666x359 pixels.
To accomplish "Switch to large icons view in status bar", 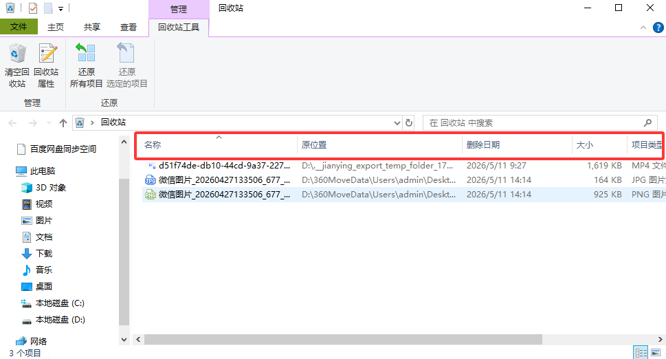I will pos(656,353).
